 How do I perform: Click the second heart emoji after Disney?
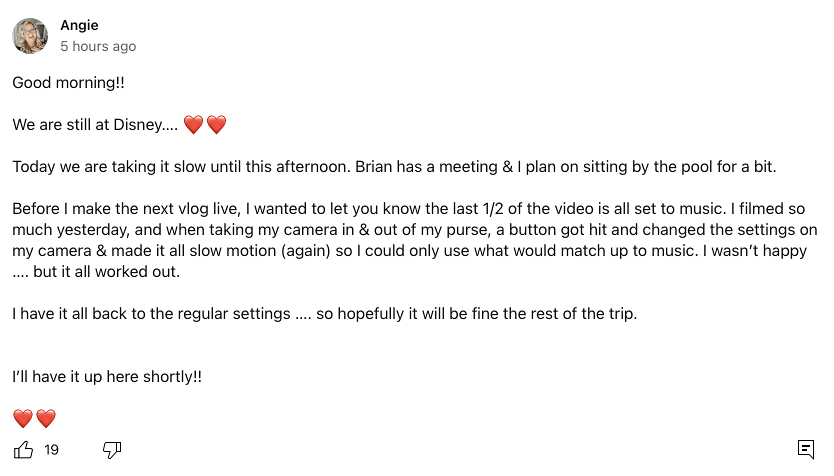click(216, 124)
